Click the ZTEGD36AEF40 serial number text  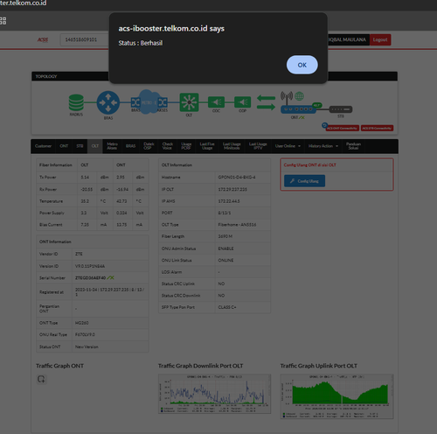[x=90, y=278]
